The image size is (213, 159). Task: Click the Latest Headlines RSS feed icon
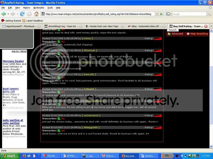pyautogui.click(x=24, y=21)
